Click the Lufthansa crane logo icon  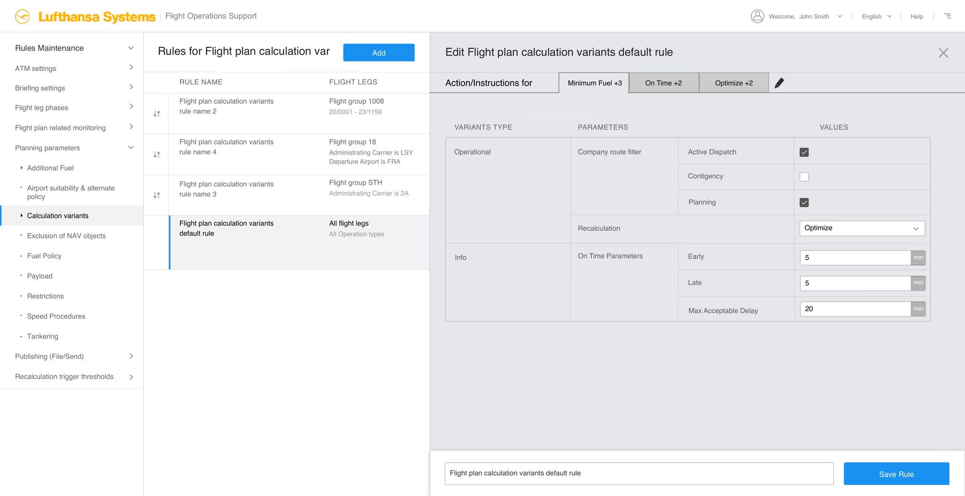[22, 16]
